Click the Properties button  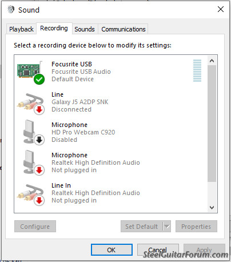coord(196,227)
